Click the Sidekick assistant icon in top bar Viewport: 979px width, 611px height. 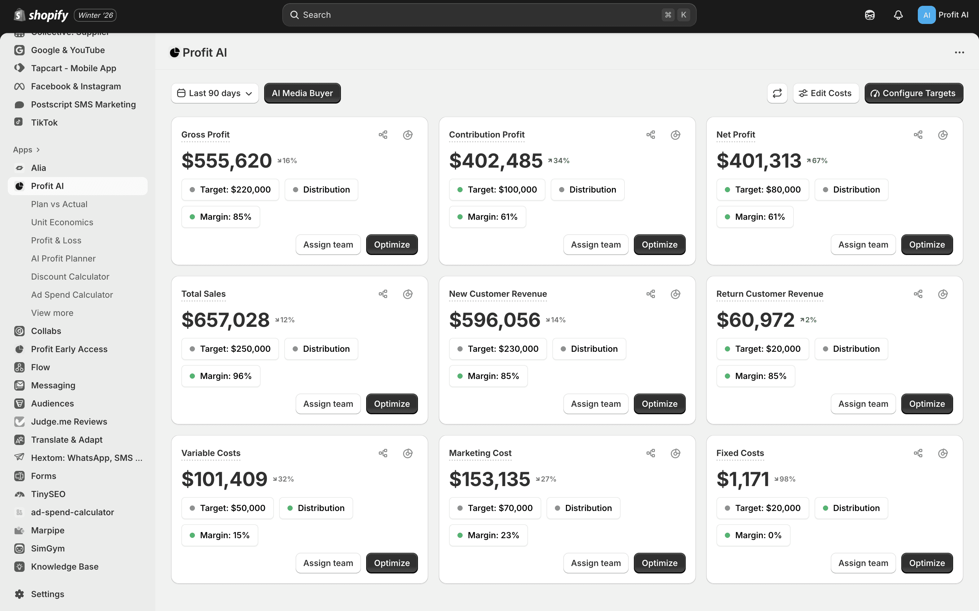tap(870, 15)
